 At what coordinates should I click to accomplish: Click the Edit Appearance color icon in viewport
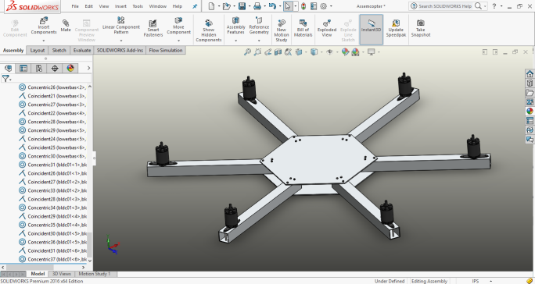345,51
